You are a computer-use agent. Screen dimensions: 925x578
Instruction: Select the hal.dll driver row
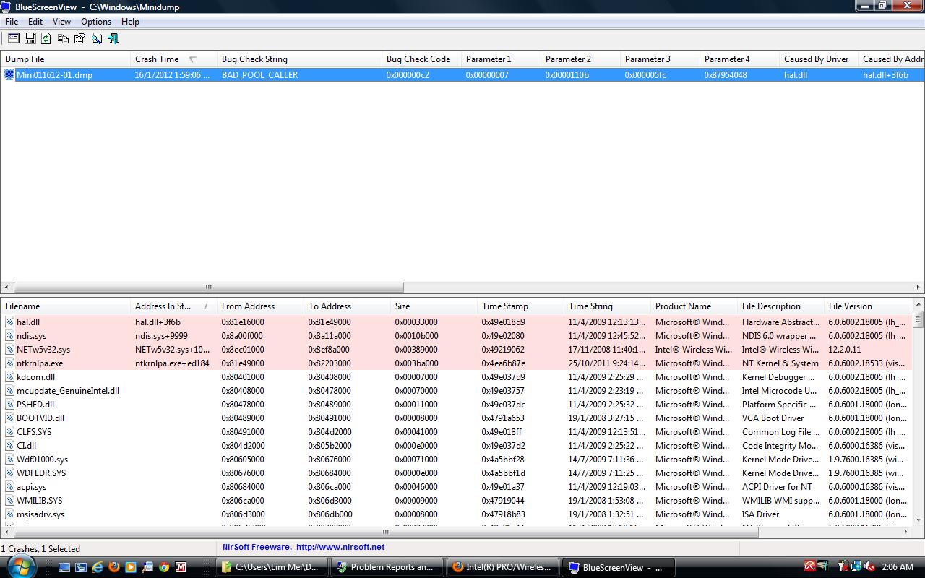tap(456, 322)
